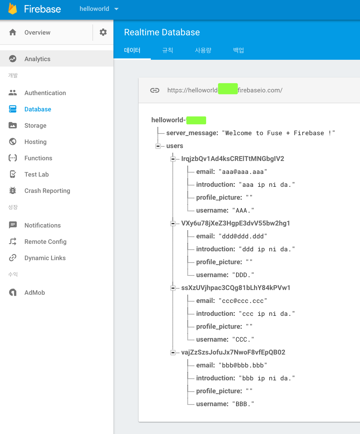Click the value "ccc@ccc.ccc"

click(x=243, y=301)
